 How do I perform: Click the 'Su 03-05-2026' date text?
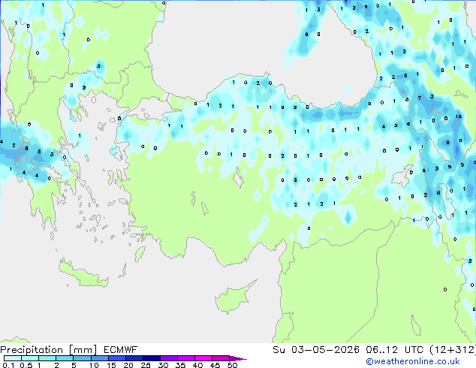[x=316, y=350]
